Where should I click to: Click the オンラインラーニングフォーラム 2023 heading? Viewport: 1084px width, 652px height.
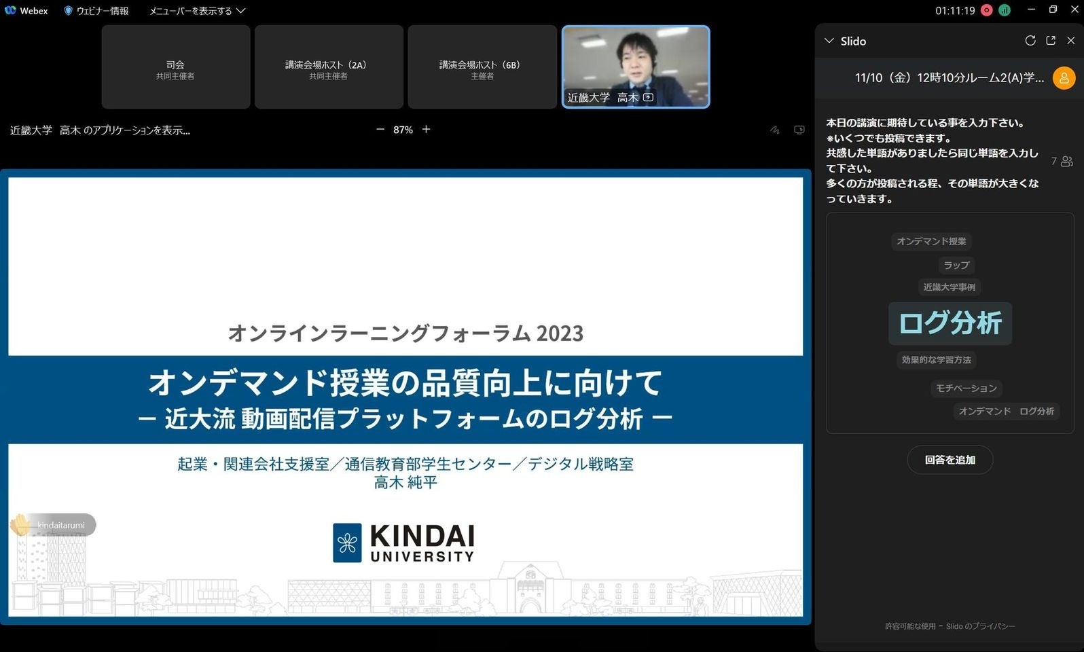[x=405, y=333]
